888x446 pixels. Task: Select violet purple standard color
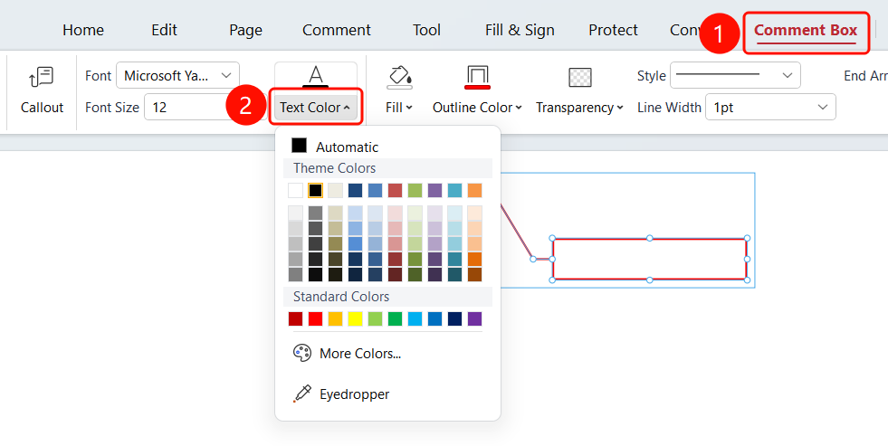pyautogui.click(x=474, y=318)
